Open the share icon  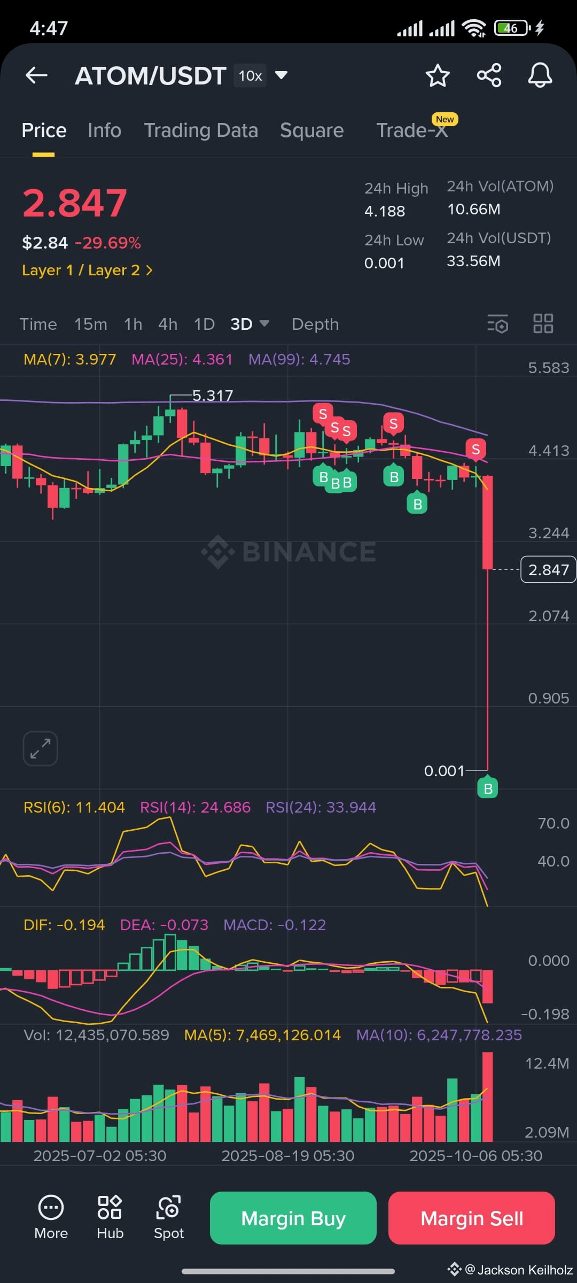tap(489, 75)
